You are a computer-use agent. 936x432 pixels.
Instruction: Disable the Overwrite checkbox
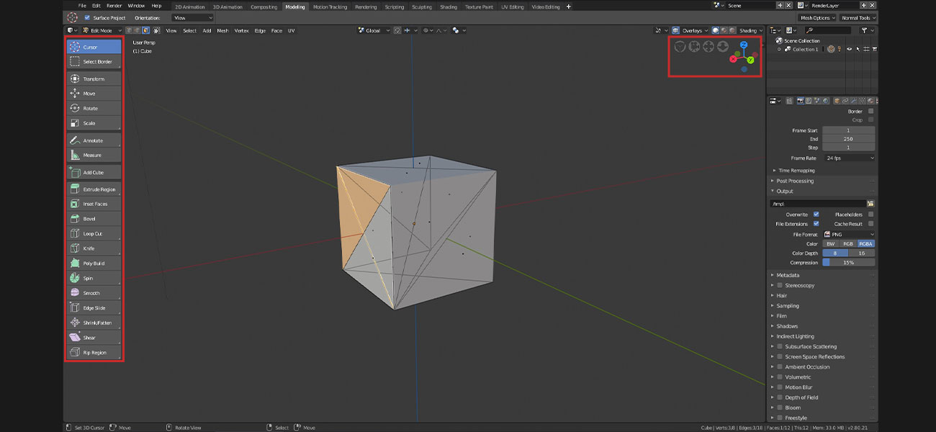pyautogui.click(x=816, y=215)
